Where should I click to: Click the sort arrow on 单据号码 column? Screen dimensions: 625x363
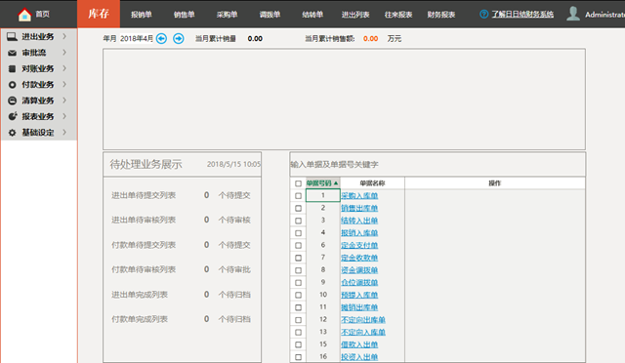tap(336, 183)
